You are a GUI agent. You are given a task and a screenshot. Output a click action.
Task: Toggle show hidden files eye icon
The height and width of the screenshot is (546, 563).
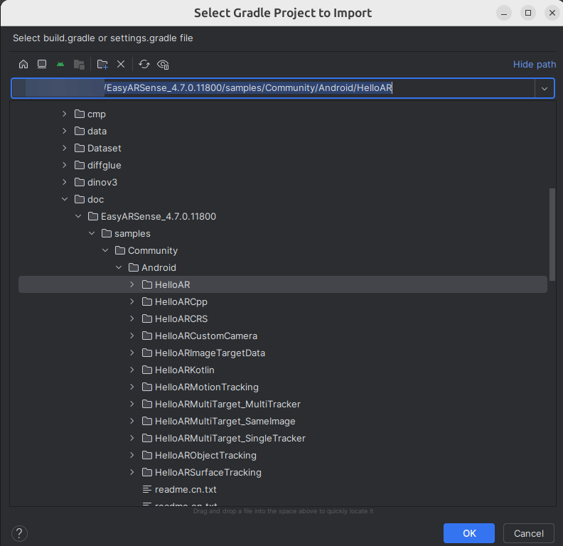pyautogui.click(x=163, y=64)
